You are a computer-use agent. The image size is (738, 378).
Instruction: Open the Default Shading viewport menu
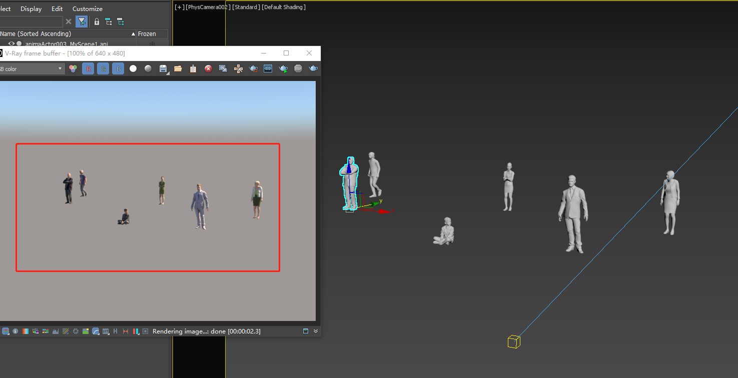coord(284,7)
